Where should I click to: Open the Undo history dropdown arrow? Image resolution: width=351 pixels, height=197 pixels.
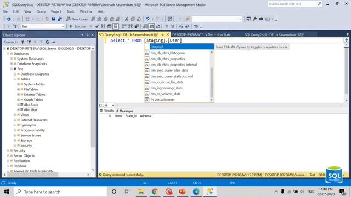(152, 19)
